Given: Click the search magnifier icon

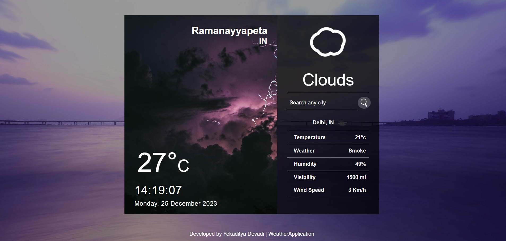Looking at the screenshot, I should [x=364, y=103].
